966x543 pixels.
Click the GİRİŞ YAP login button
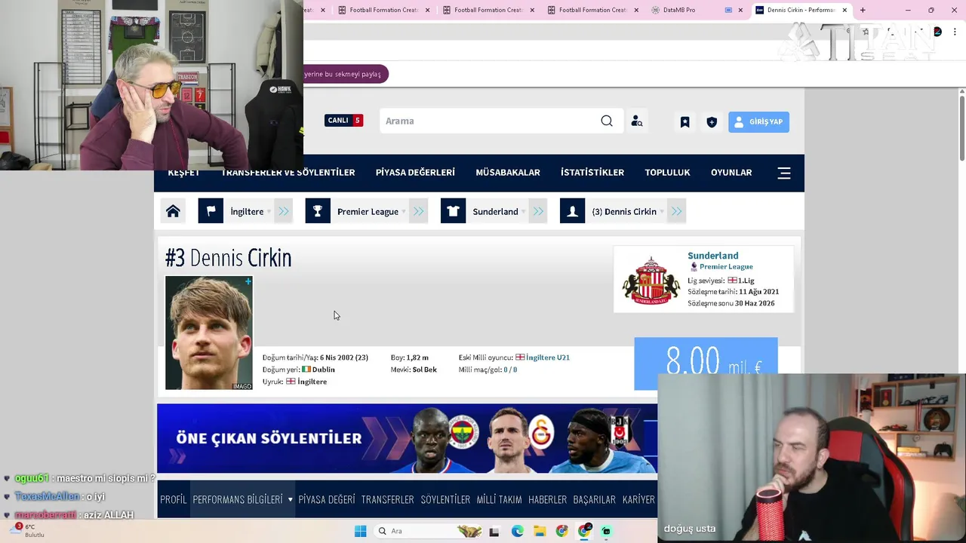pos(758,121)
